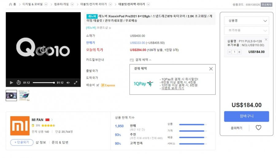The width and height of the screenshot is (276, 158).
Task: Click the seller power badge icon
Action: pos(33,126)
